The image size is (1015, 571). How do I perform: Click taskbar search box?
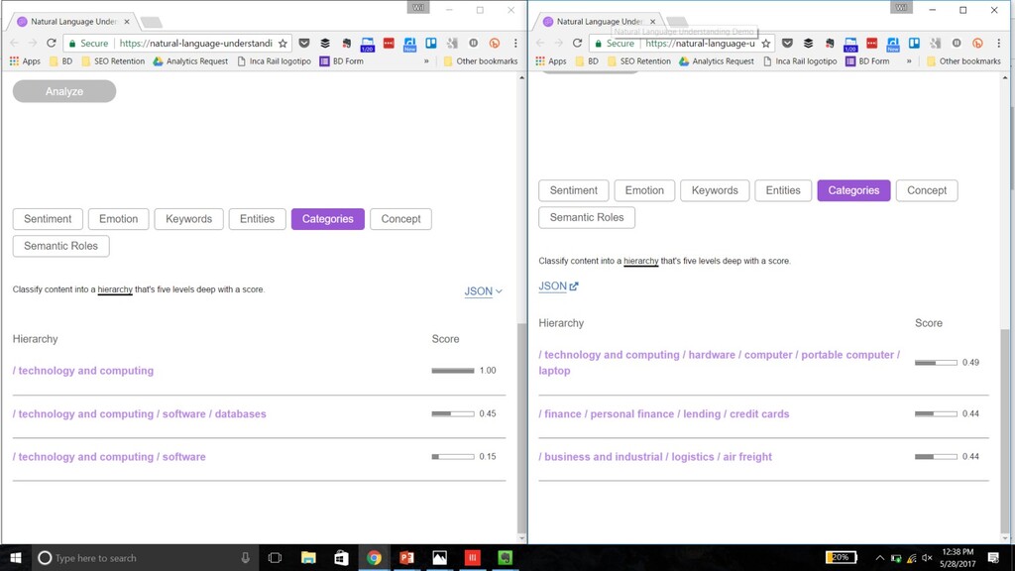145,557
